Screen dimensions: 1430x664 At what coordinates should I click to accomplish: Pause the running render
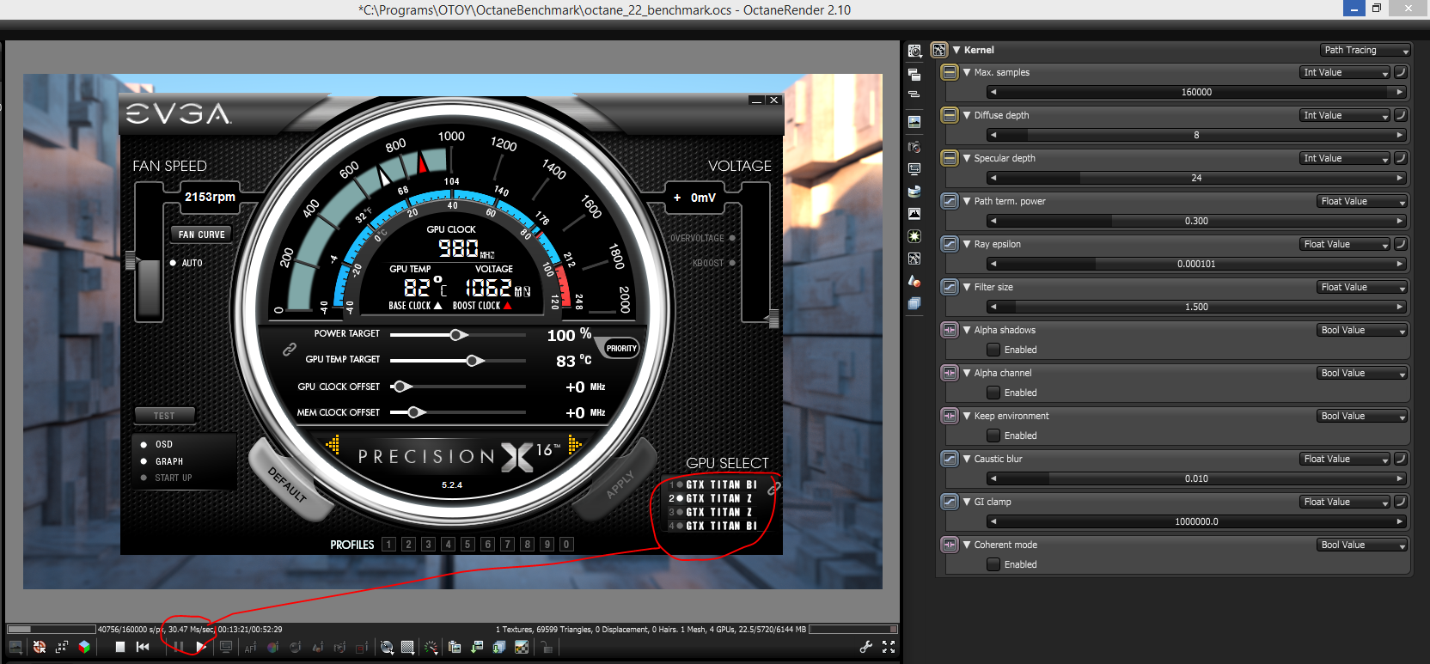click(179, 647)
